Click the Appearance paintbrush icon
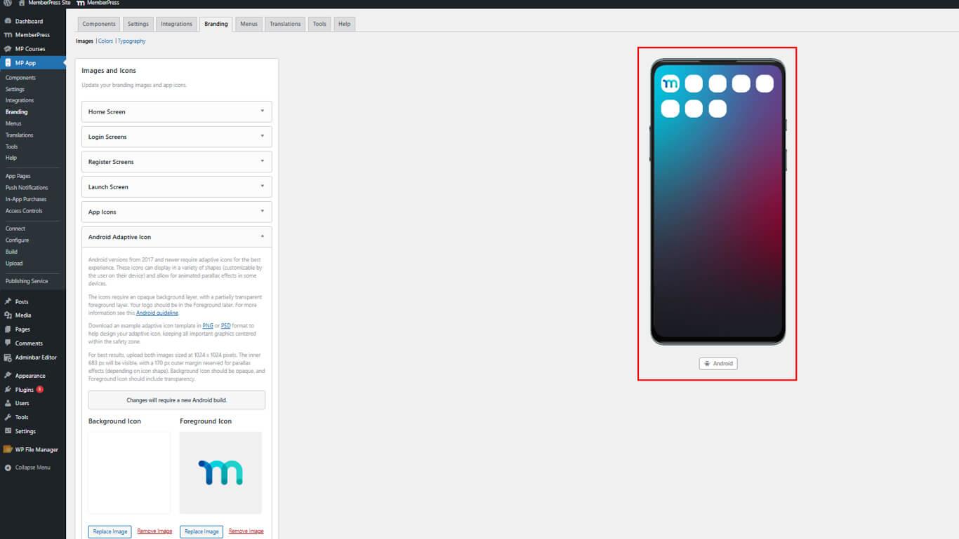The height and width of the screenshot is (539, 959). pyautogui.click(x=8, y=376)
